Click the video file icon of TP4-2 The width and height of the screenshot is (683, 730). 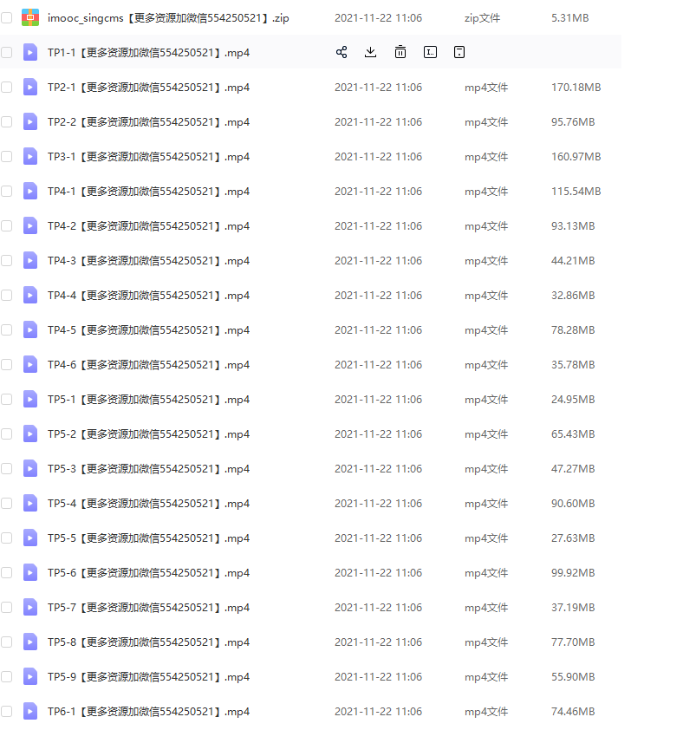(30, 225)
